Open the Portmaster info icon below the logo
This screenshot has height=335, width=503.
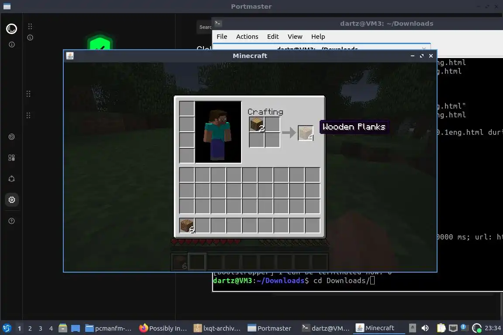click(x=11, y=44)
